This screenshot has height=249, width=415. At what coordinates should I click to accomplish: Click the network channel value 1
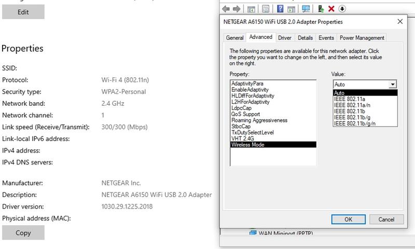103,115
